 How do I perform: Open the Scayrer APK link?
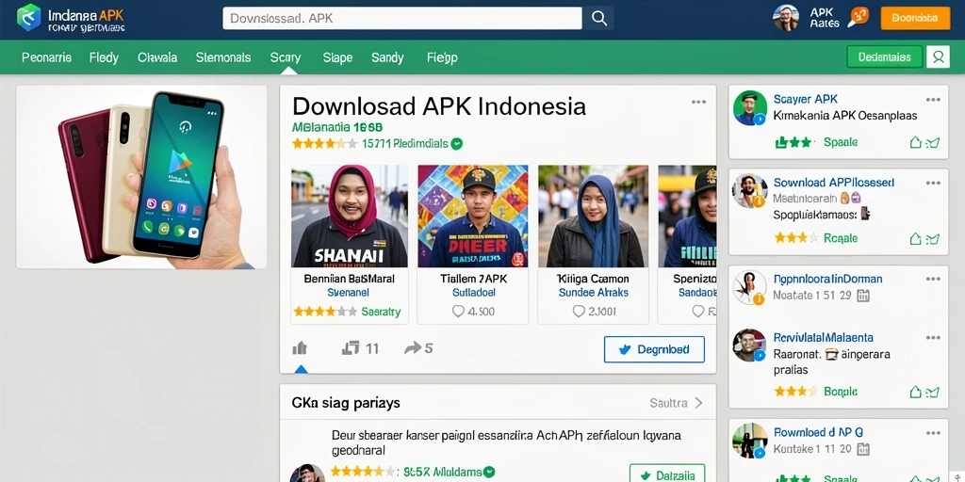tap(805, 100)
